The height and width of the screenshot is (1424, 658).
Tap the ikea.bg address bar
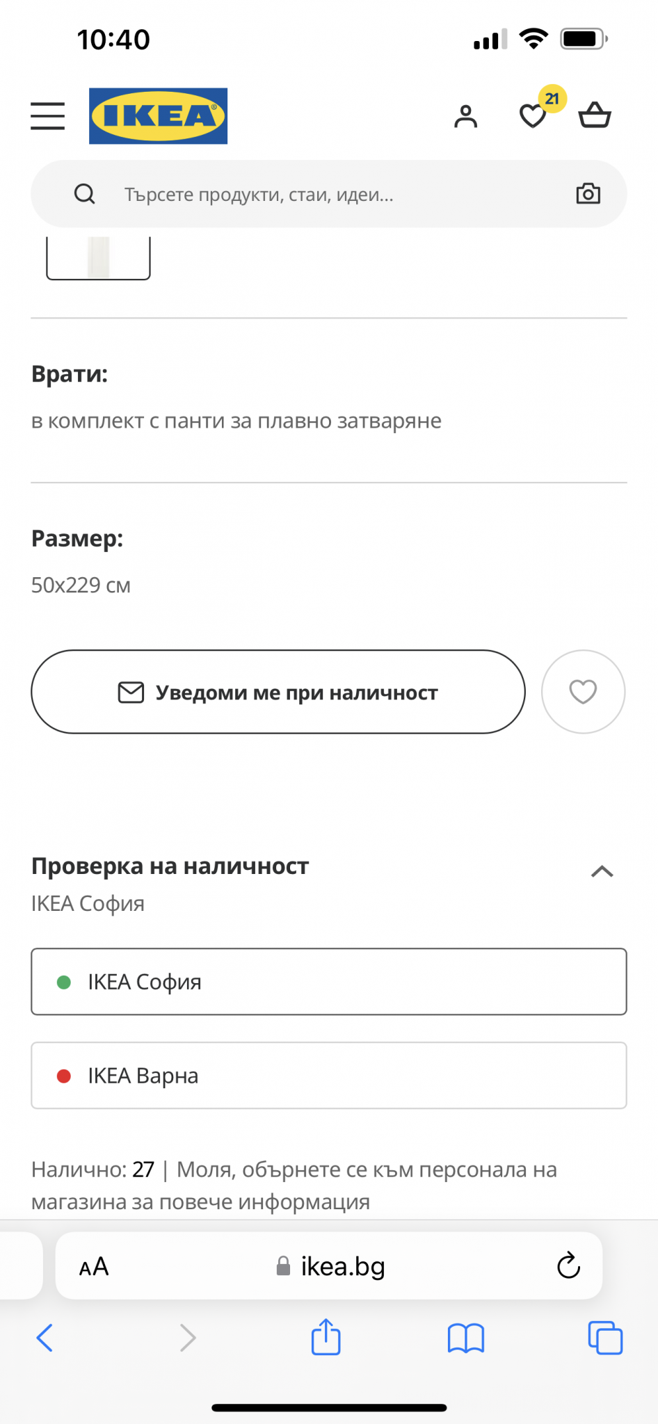pos(331,1267)
